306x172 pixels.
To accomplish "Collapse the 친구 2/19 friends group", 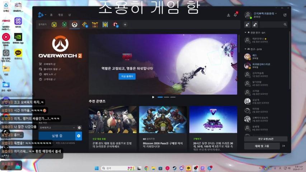I will [245, 49].
